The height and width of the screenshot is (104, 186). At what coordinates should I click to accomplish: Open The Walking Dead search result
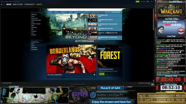(105, 16)
